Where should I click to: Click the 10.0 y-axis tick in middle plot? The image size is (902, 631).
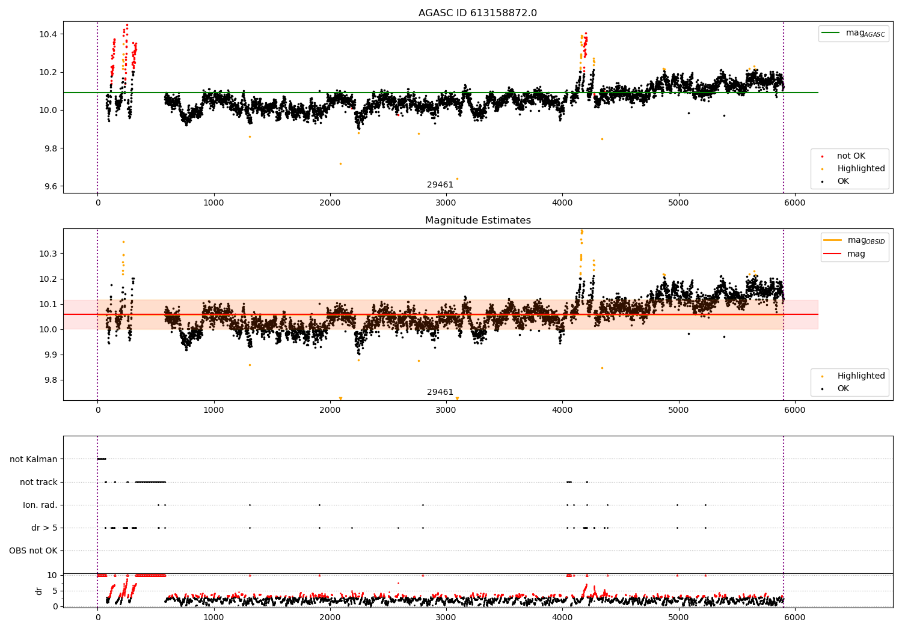[48, 329]
